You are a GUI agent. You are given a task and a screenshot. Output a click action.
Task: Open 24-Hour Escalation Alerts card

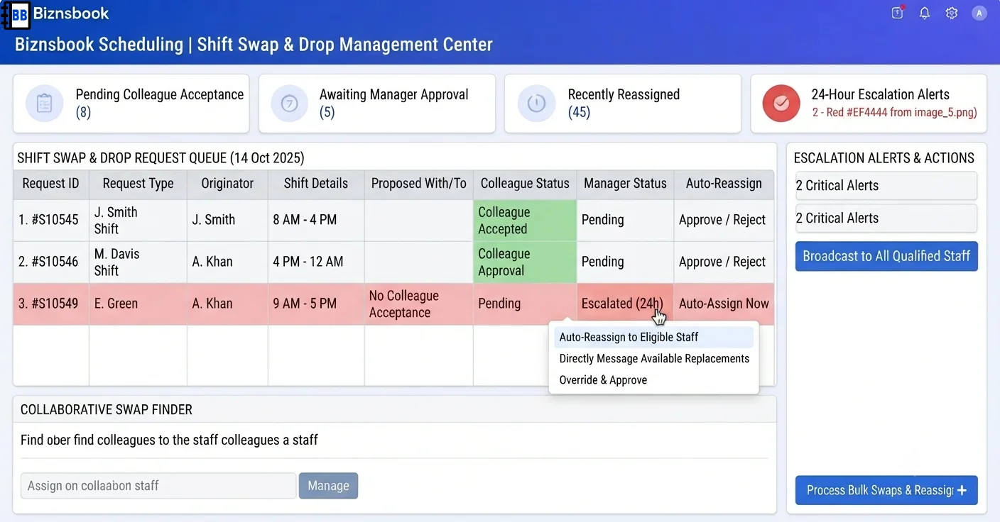[869, 104]
